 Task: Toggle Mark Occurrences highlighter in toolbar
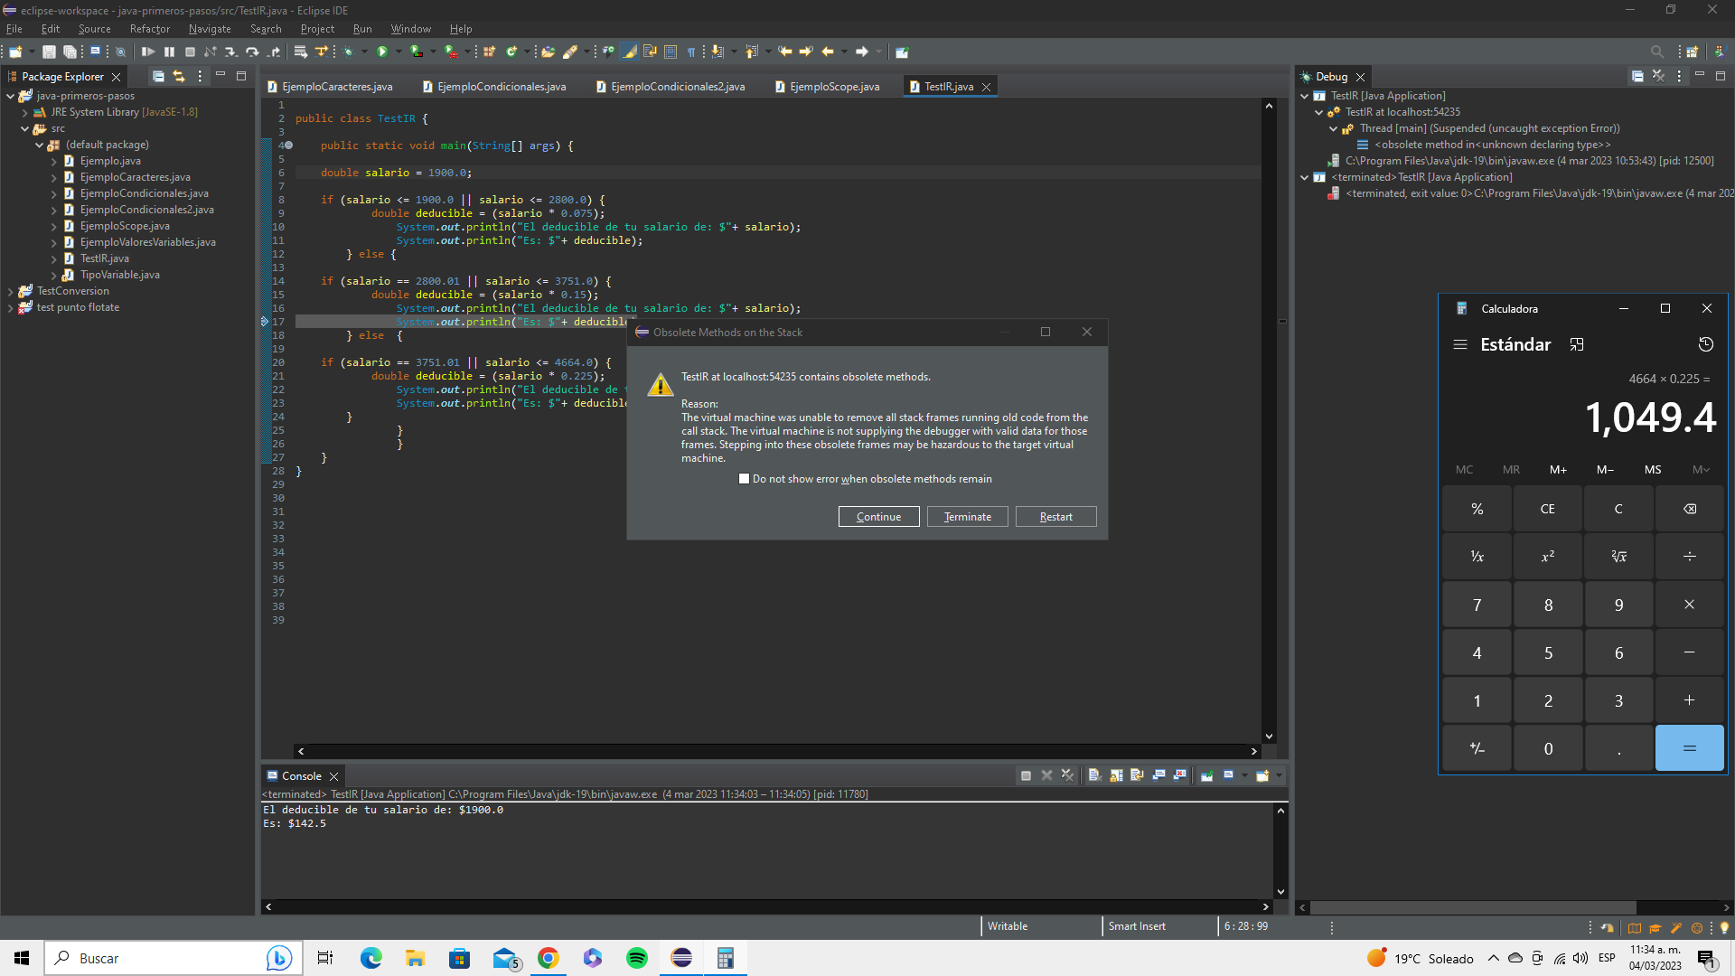[x=630, y=52]
